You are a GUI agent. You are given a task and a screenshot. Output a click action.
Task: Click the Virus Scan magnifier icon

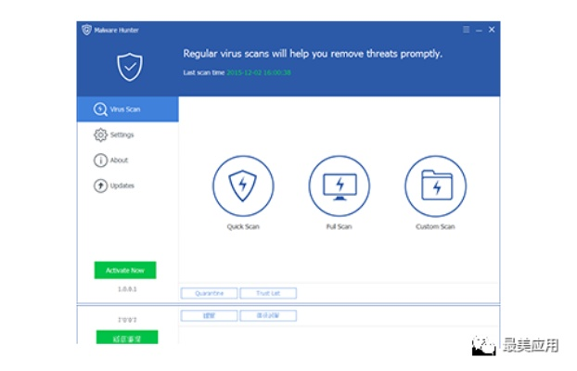coord(100,109)
